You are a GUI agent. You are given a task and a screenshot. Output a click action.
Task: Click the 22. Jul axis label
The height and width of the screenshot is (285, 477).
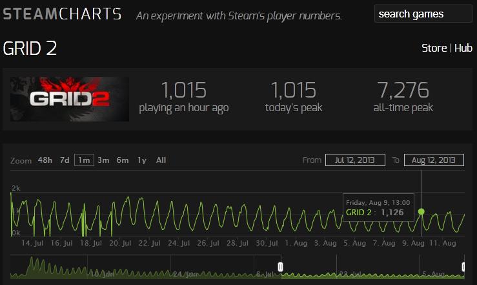click(x=149, y=243)
